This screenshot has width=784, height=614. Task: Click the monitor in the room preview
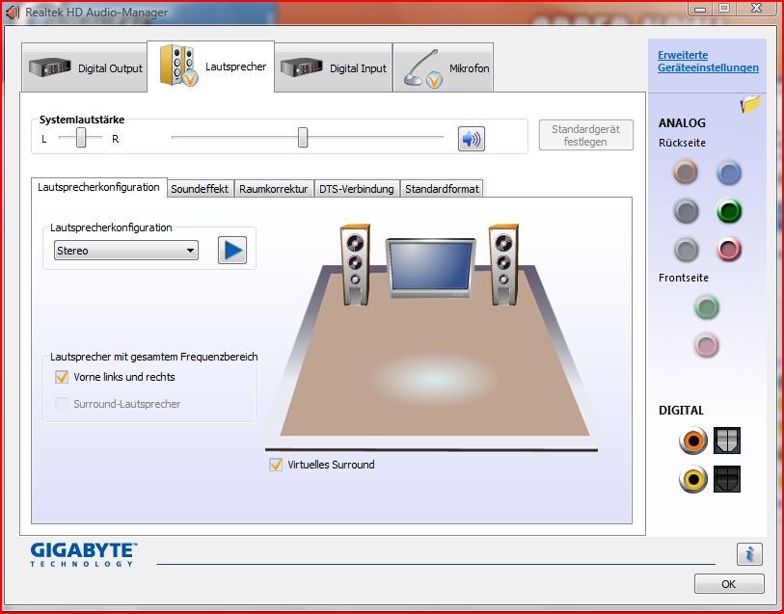click(430, 268)
